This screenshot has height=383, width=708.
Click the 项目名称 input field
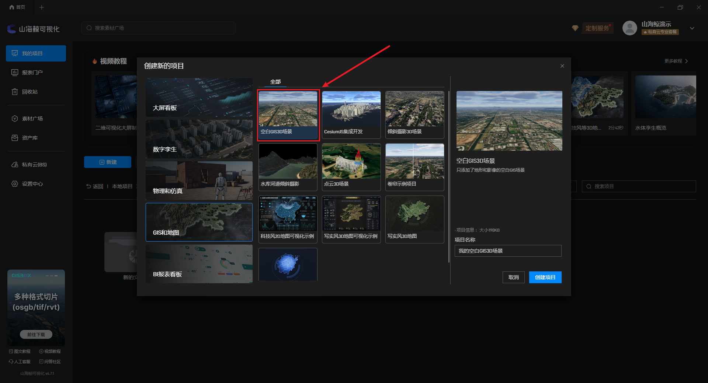click(x=508, y=251)
